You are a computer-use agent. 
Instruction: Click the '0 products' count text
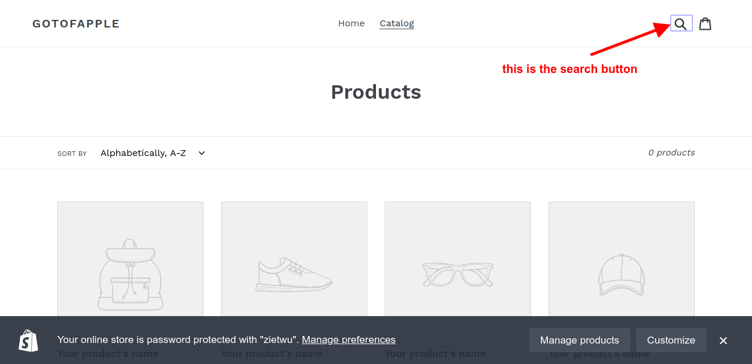[671, 152]
